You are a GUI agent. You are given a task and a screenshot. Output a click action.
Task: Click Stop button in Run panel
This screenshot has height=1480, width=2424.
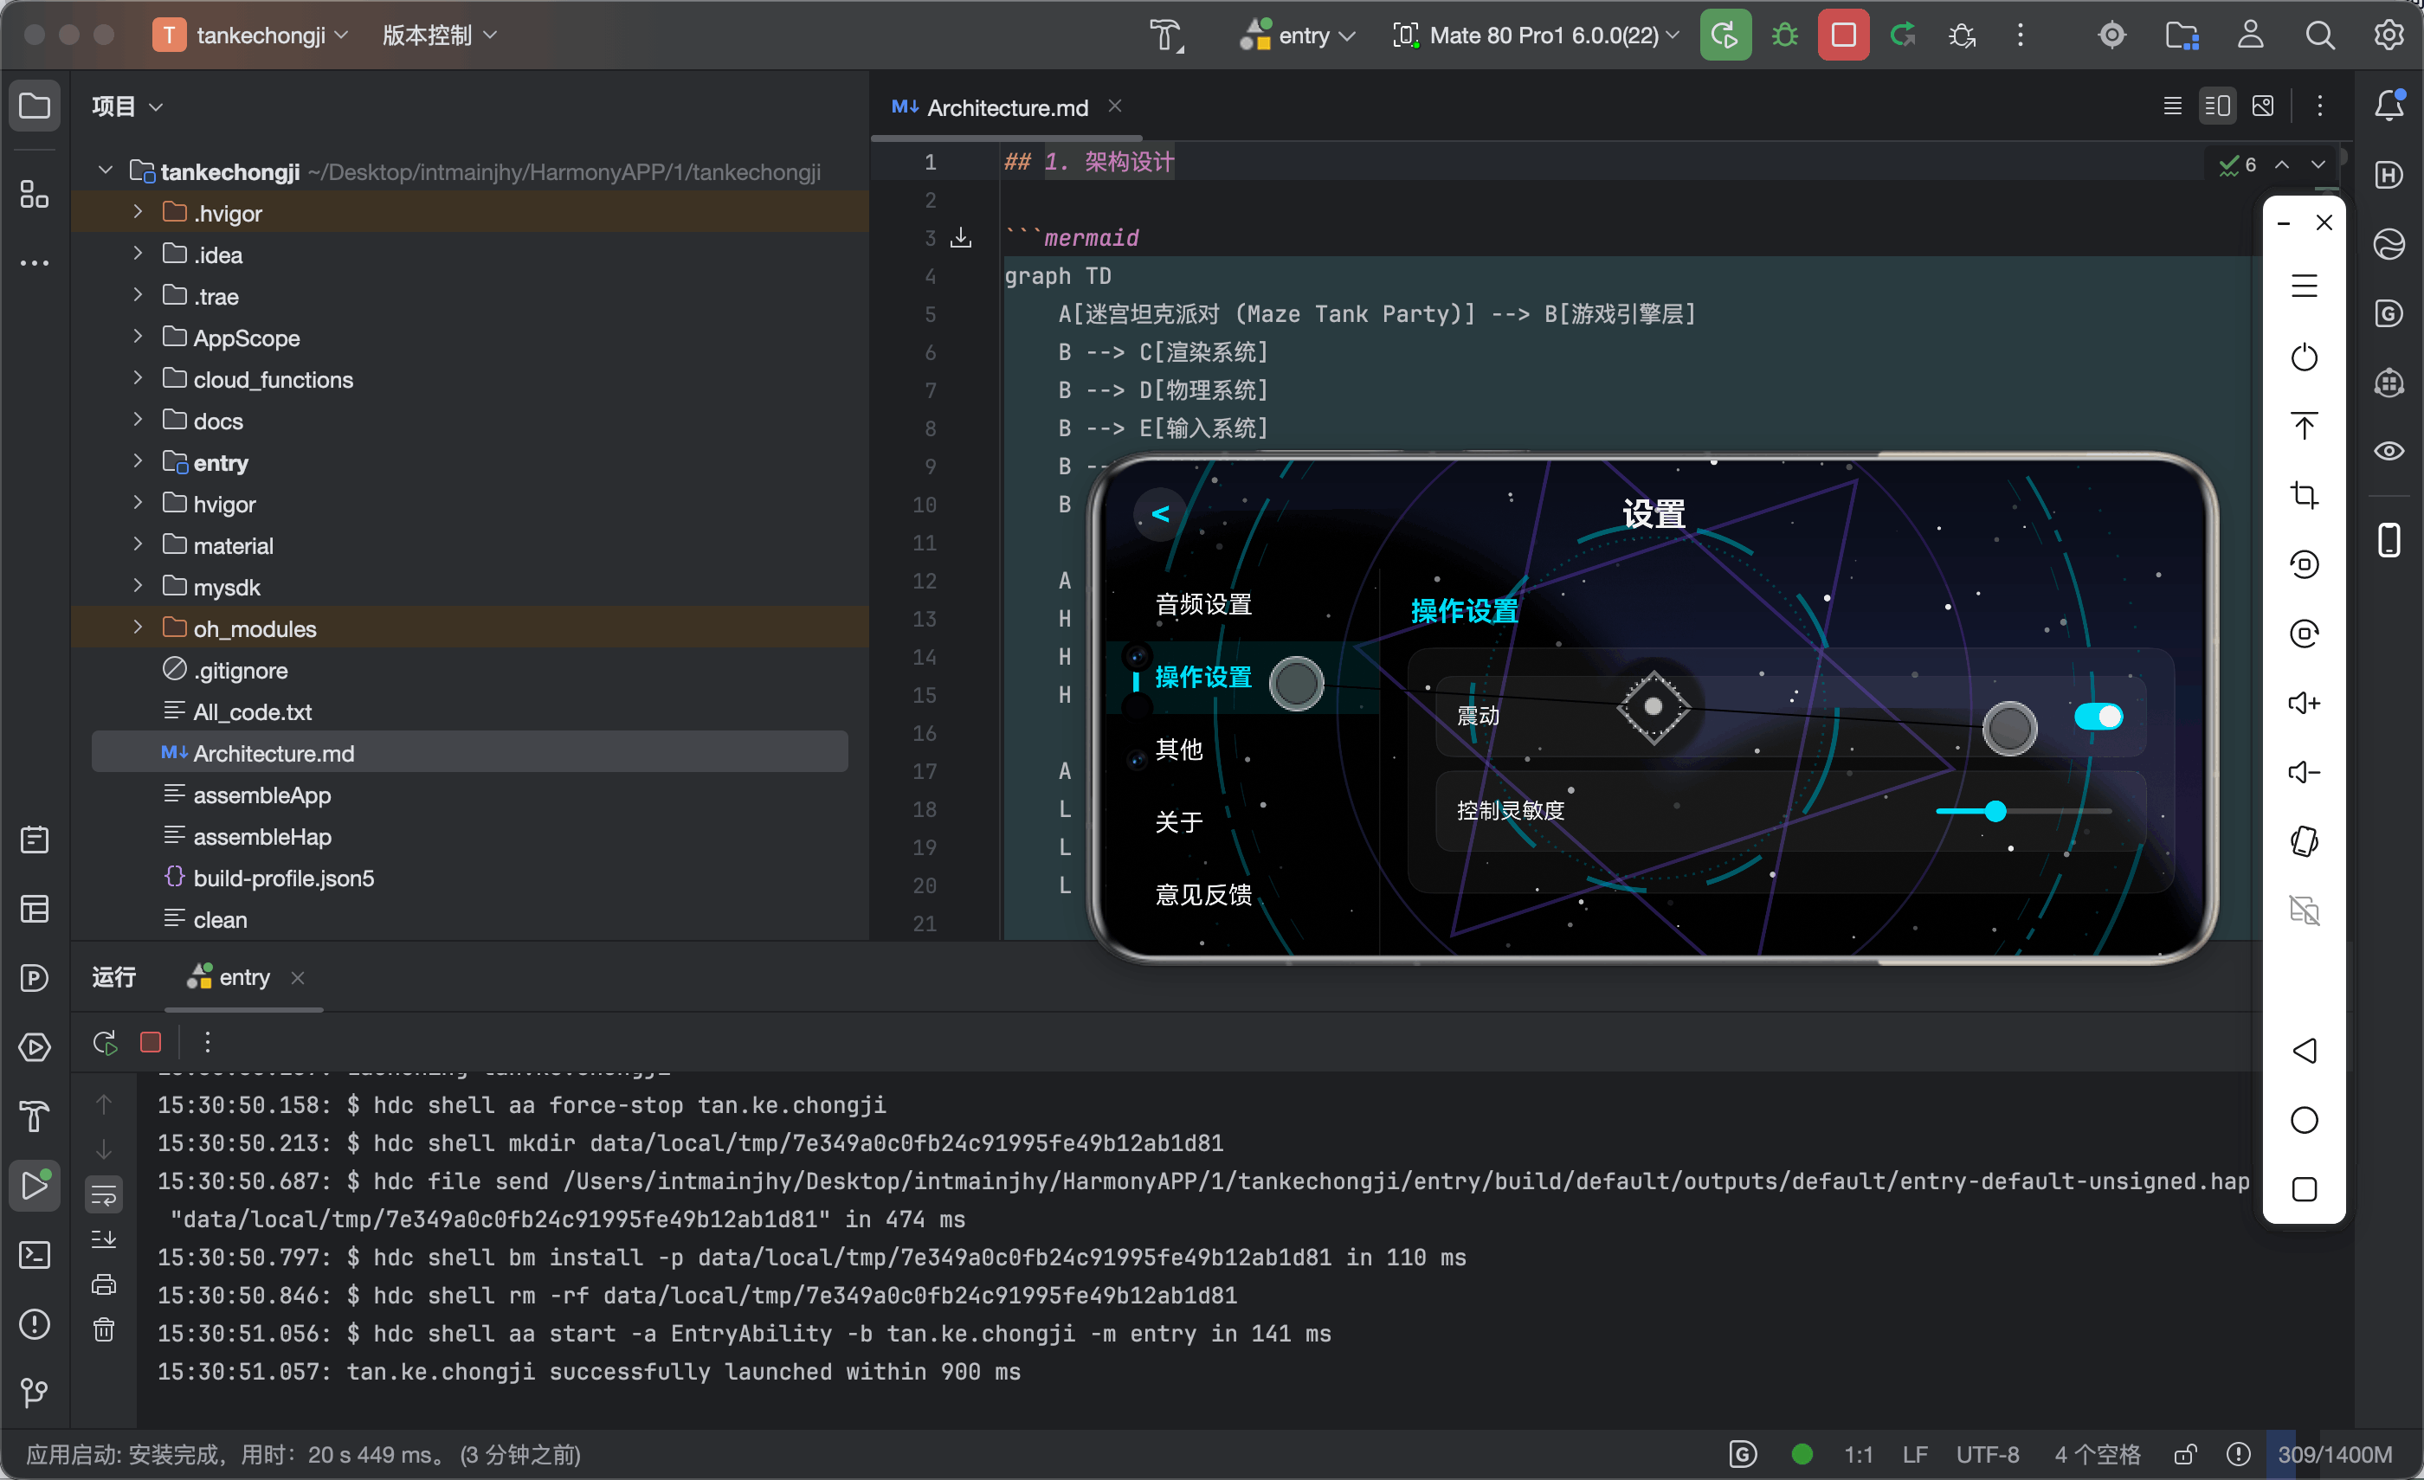(x=151, y=1041)
